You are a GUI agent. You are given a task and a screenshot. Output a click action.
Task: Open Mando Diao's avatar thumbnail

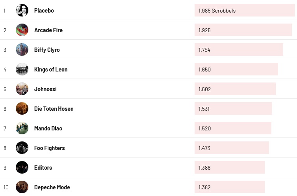coord(22,128)
